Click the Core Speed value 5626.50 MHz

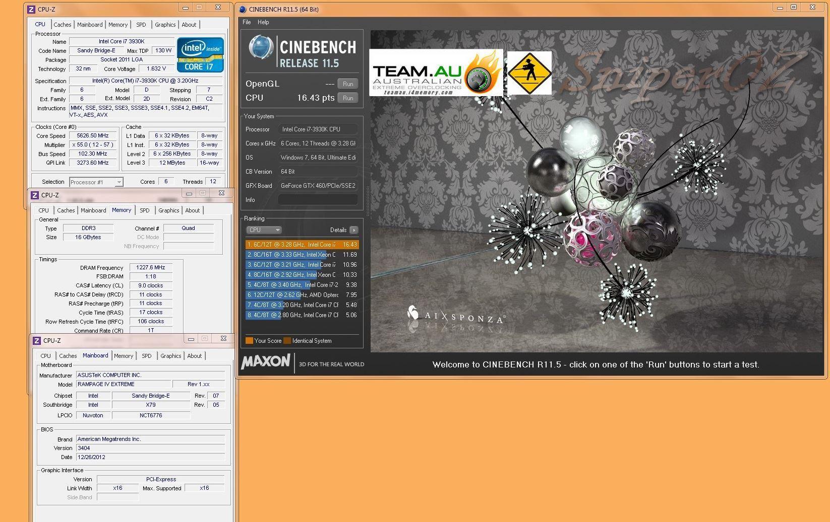93,136
